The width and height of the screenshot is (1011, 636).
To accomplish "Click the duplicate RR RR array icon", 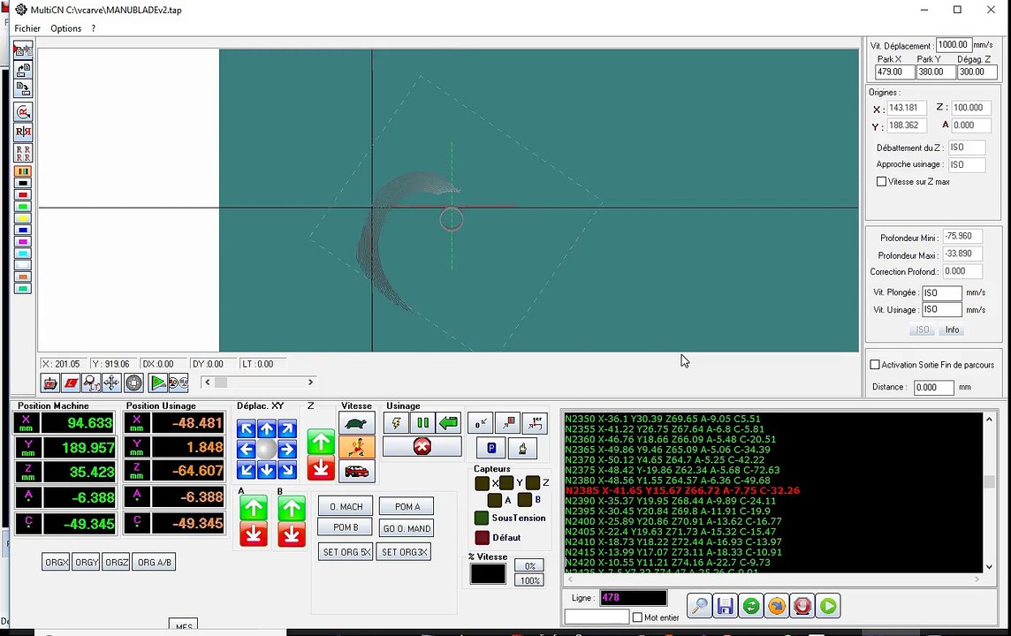I will (23, 154).
